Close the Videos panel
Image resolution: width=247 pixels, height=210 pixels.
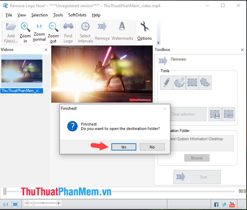[x=46, y=50]
